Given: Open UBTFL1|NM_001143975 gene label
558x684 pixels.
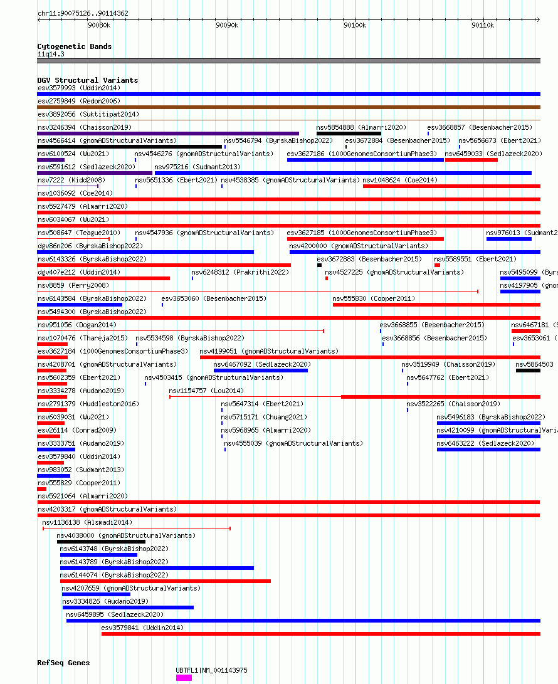Looking at the screenshot, I should (x=211, y=670).
